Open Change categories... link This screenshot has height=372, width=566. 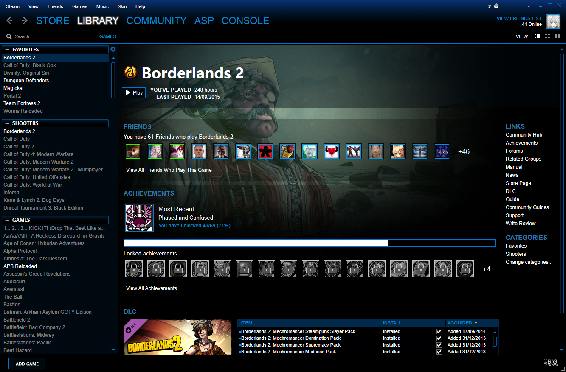[x=529, y=262]
